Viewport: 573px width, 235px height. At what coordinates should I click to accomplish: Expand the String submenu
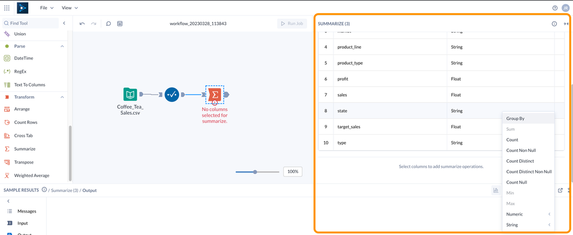(528, 225)
